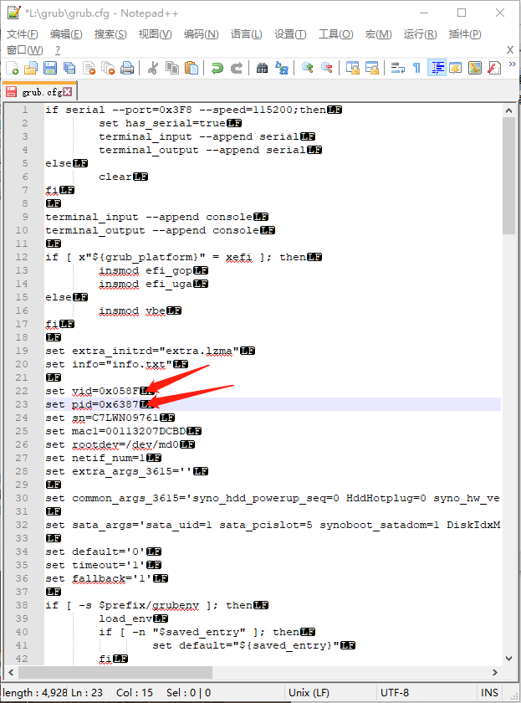Toggle synchronized horizontal scrolling icon
The height and width of the screenshot is (703, 521).
(x=372, y=68)
